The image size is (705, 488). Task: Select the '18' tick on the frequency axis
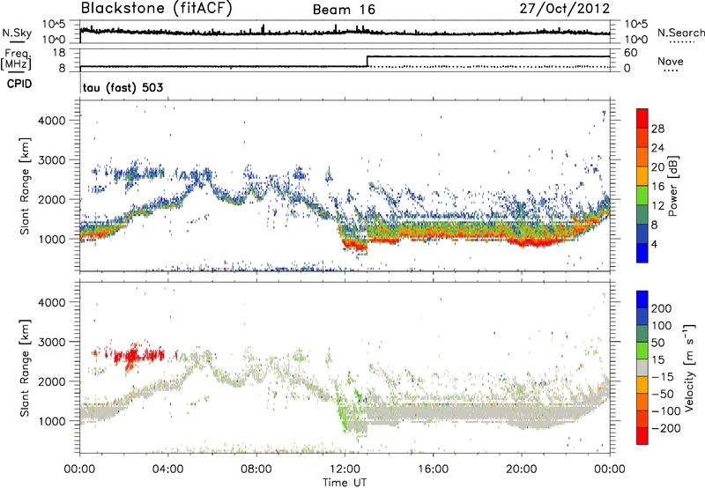click(59, 53)
